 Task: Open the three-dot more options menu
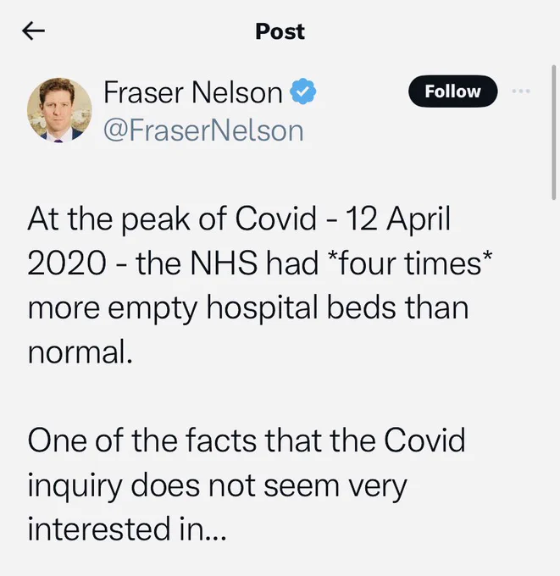click(x=521, y=91)
